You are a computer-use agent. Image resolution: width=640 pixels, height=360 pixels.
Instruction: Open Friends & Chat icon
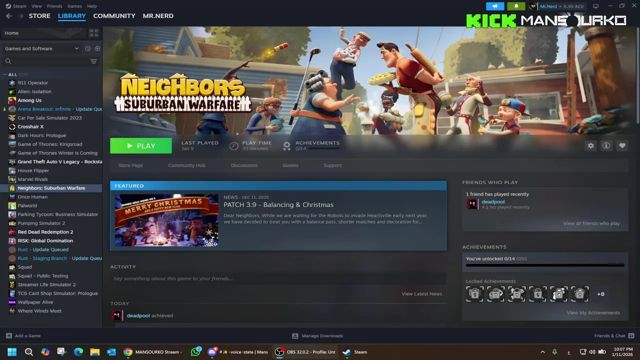[x=631, y=335]
